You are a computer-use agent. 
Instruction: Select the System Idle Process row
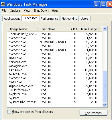(x=55, y=102)
